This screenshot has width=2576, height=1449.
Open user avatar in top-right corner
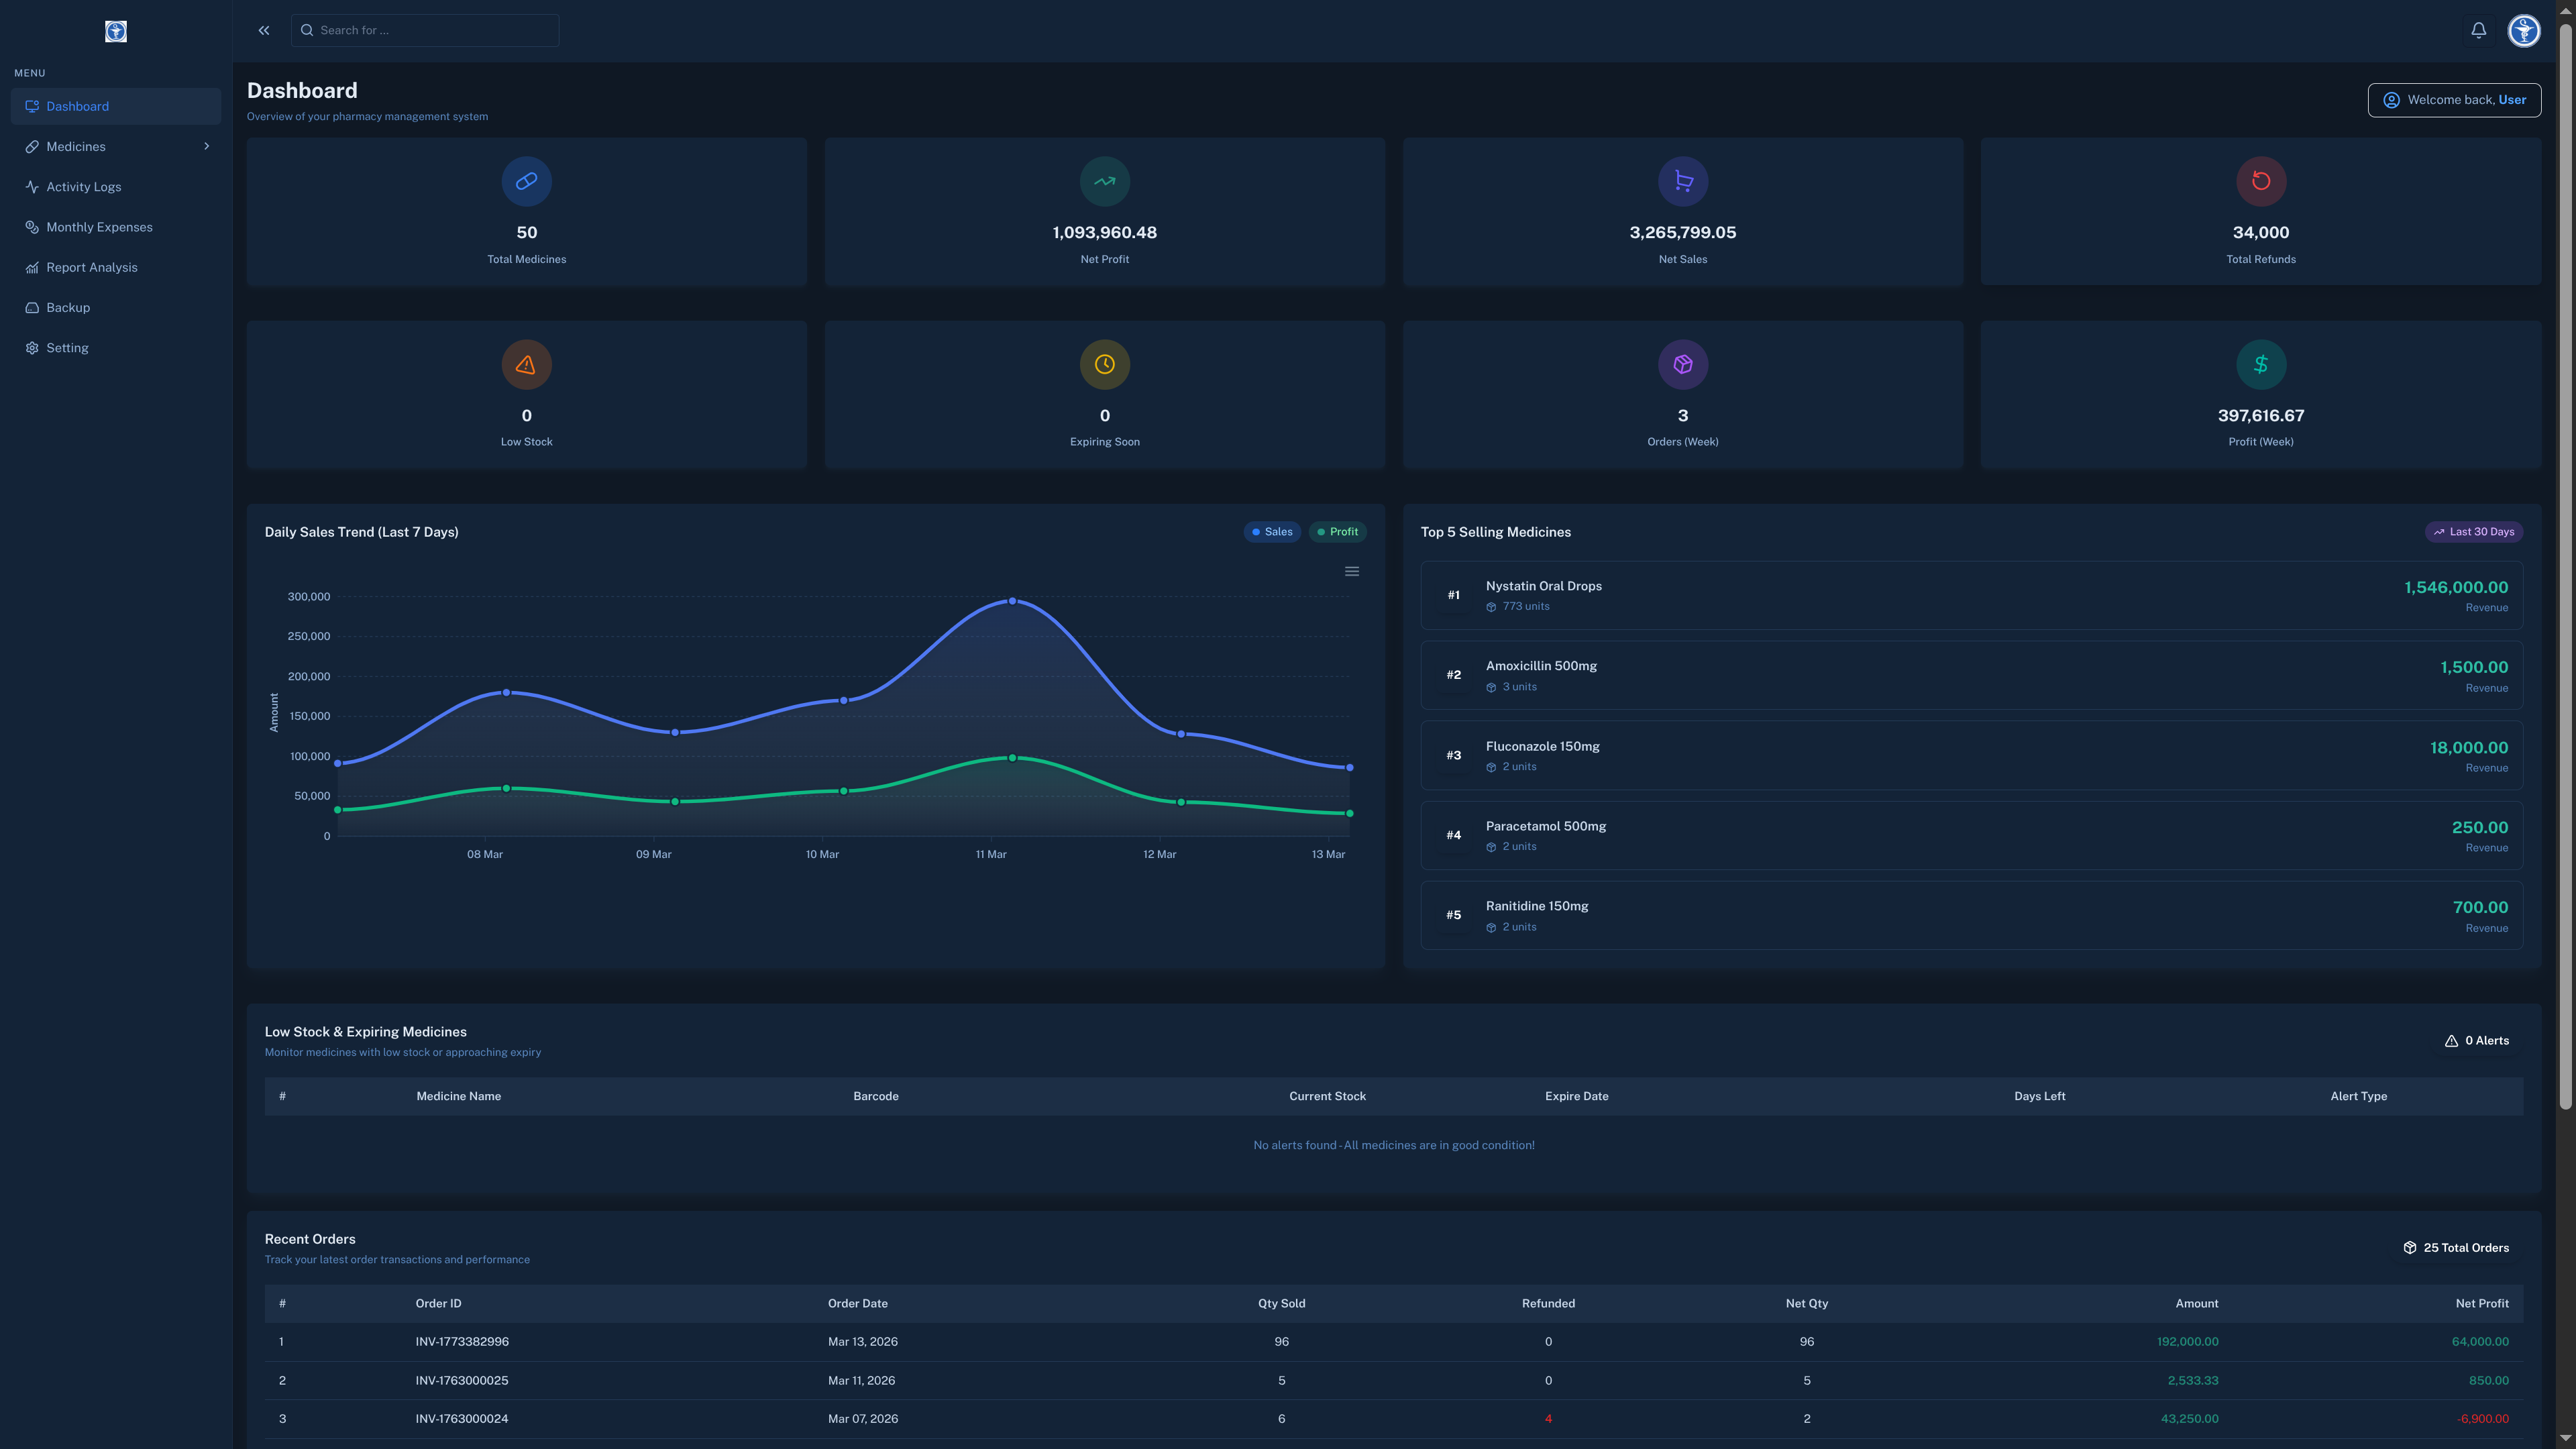[2523, 30]
